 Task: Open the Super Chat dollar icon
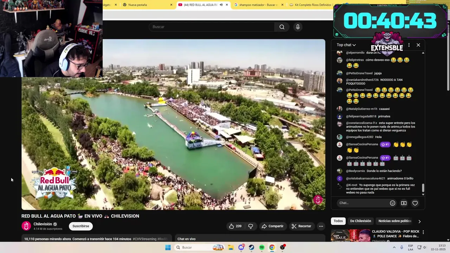tap(404, 203)
